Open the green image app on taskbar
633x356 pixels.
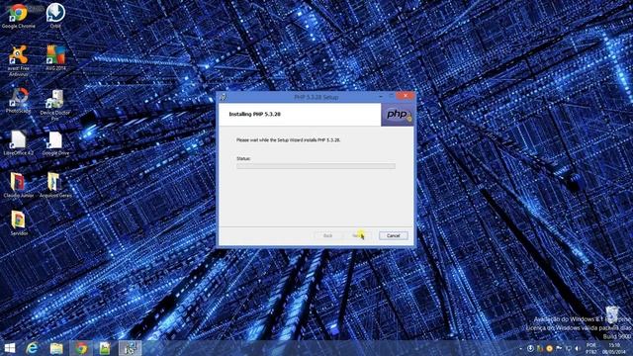click(105, 348)
